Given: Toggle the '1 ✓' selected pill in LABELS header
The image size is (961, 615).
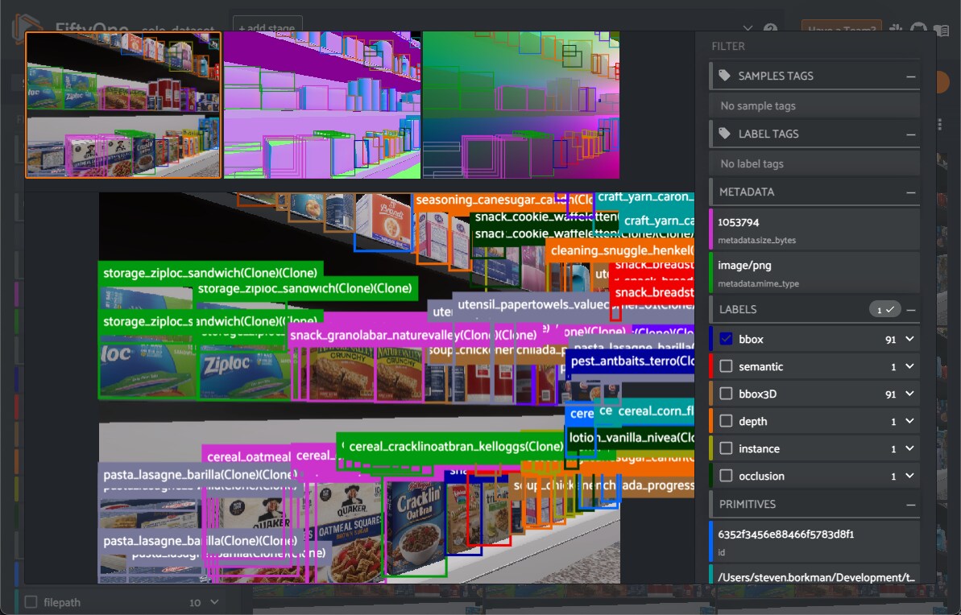Looking at the screenshot, I should point(884,309).
